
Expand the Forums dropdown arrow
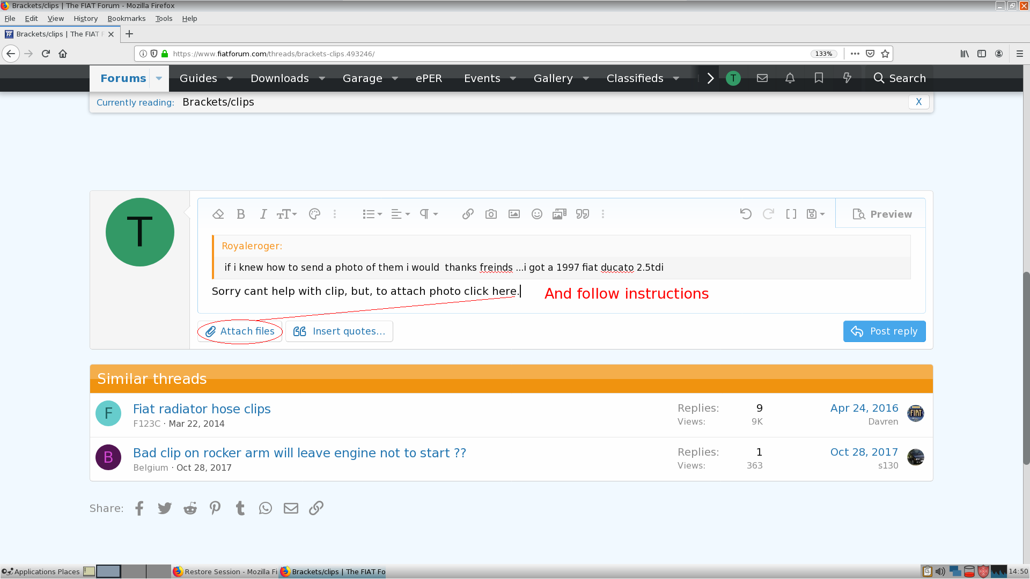159,78
